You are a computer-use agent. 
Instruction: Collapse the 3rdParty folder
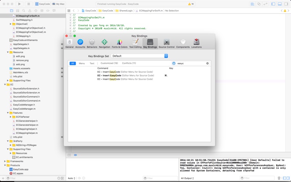pyautogui.click(x=8, y=141)
